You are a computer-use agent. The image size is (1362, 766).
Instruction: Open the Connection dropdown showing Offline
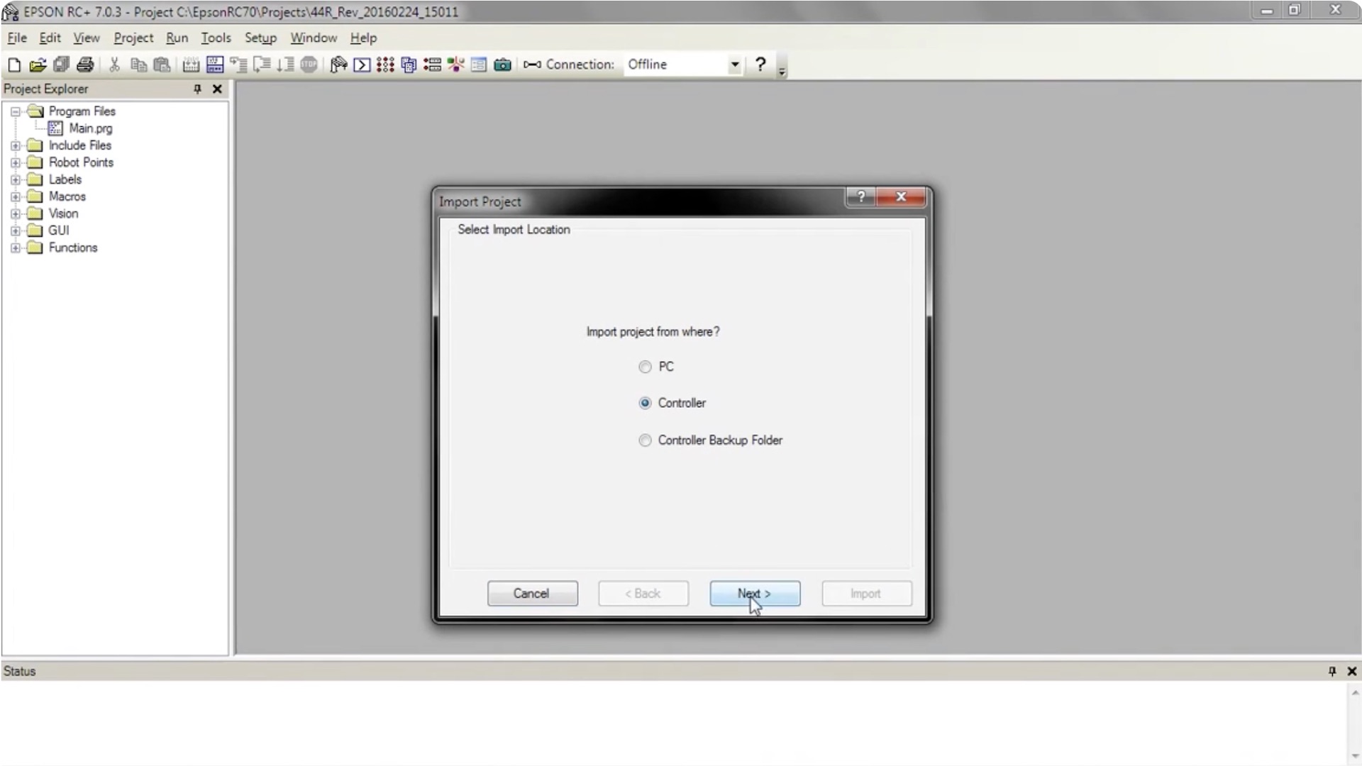coord(734,65)
